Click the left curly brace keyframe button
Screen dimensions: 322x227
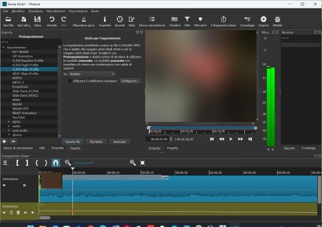[36, 163]
